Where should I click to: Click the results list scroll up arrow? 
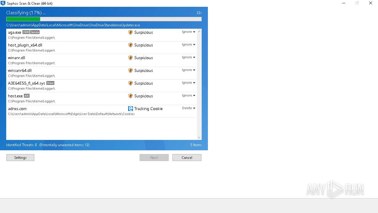pos(199,31)
